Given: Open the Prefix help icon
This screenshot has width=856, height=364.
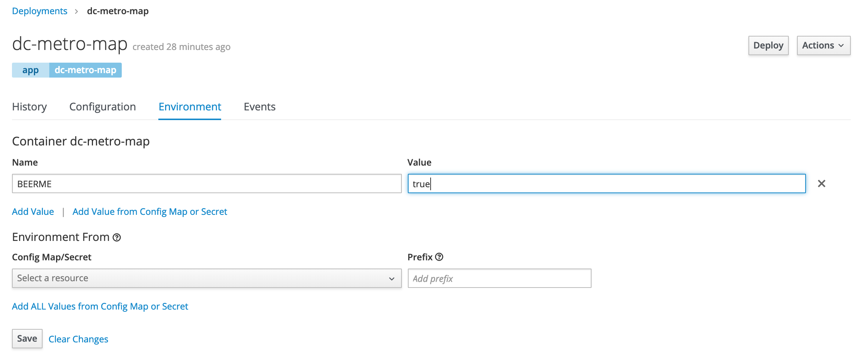Looking at the screenshot, I should pos(439,257).
